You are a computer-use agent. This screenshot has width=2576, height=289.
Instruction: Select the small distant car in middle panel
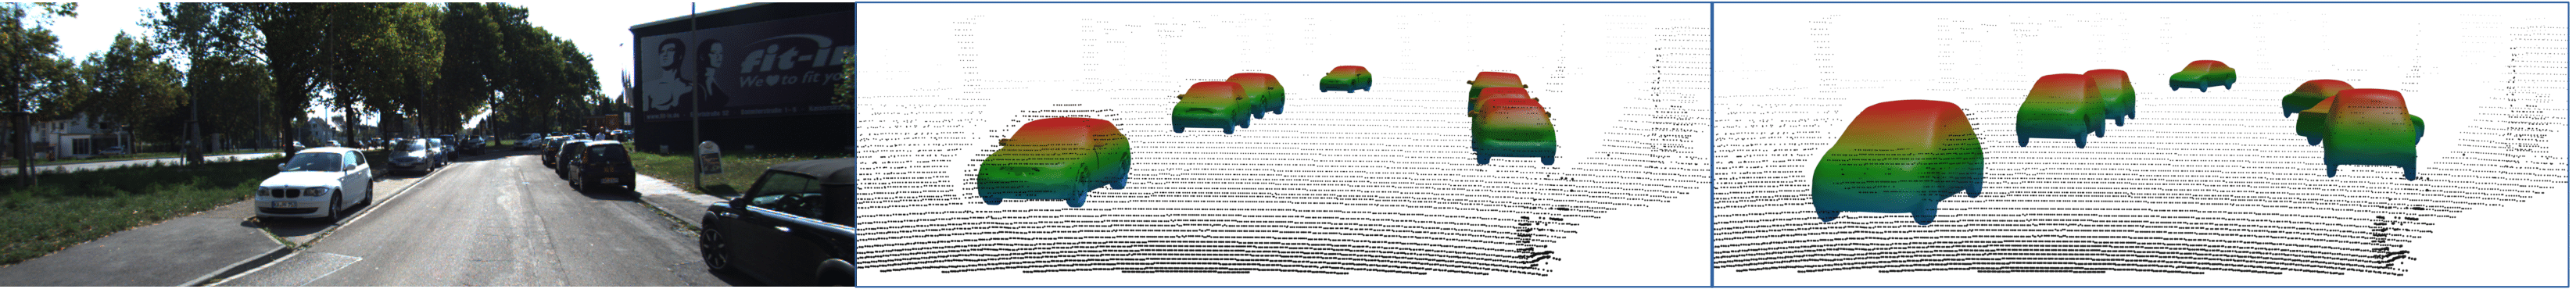point(1345,79)
